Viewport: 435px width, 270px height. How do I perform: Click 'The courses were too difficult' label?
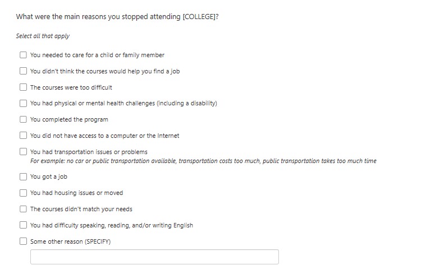click(x=71, y=87)
